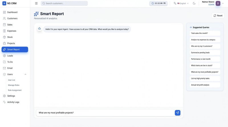Click the translate language icon

[x=175, y=3]
